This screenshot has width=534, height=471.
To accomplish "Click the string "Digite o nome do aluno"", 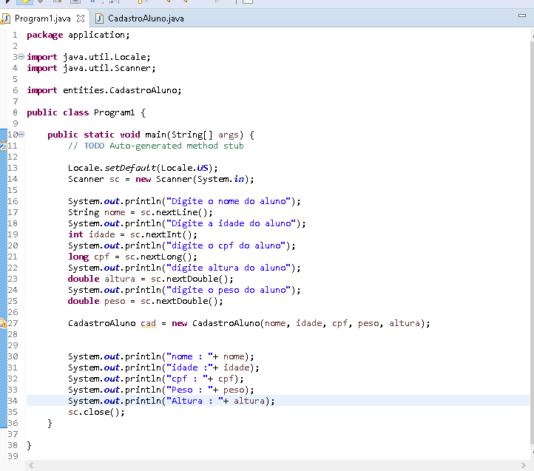I will pos(229,201).
